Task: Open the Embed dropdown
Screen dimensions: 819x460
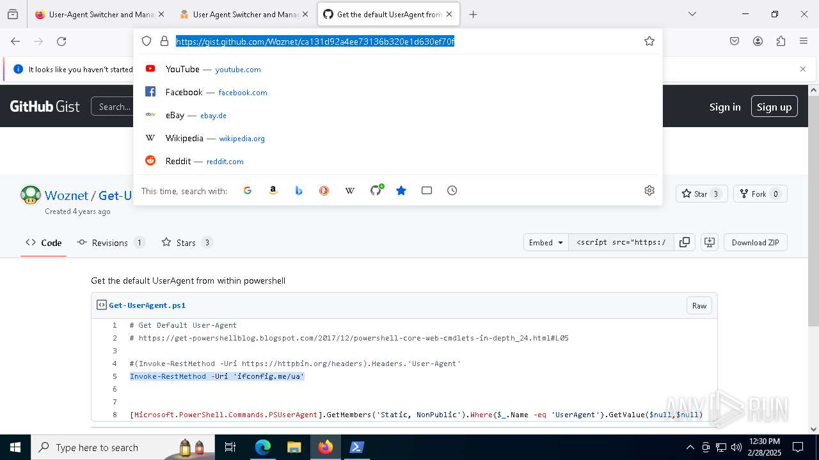Action: coord(546,242)
